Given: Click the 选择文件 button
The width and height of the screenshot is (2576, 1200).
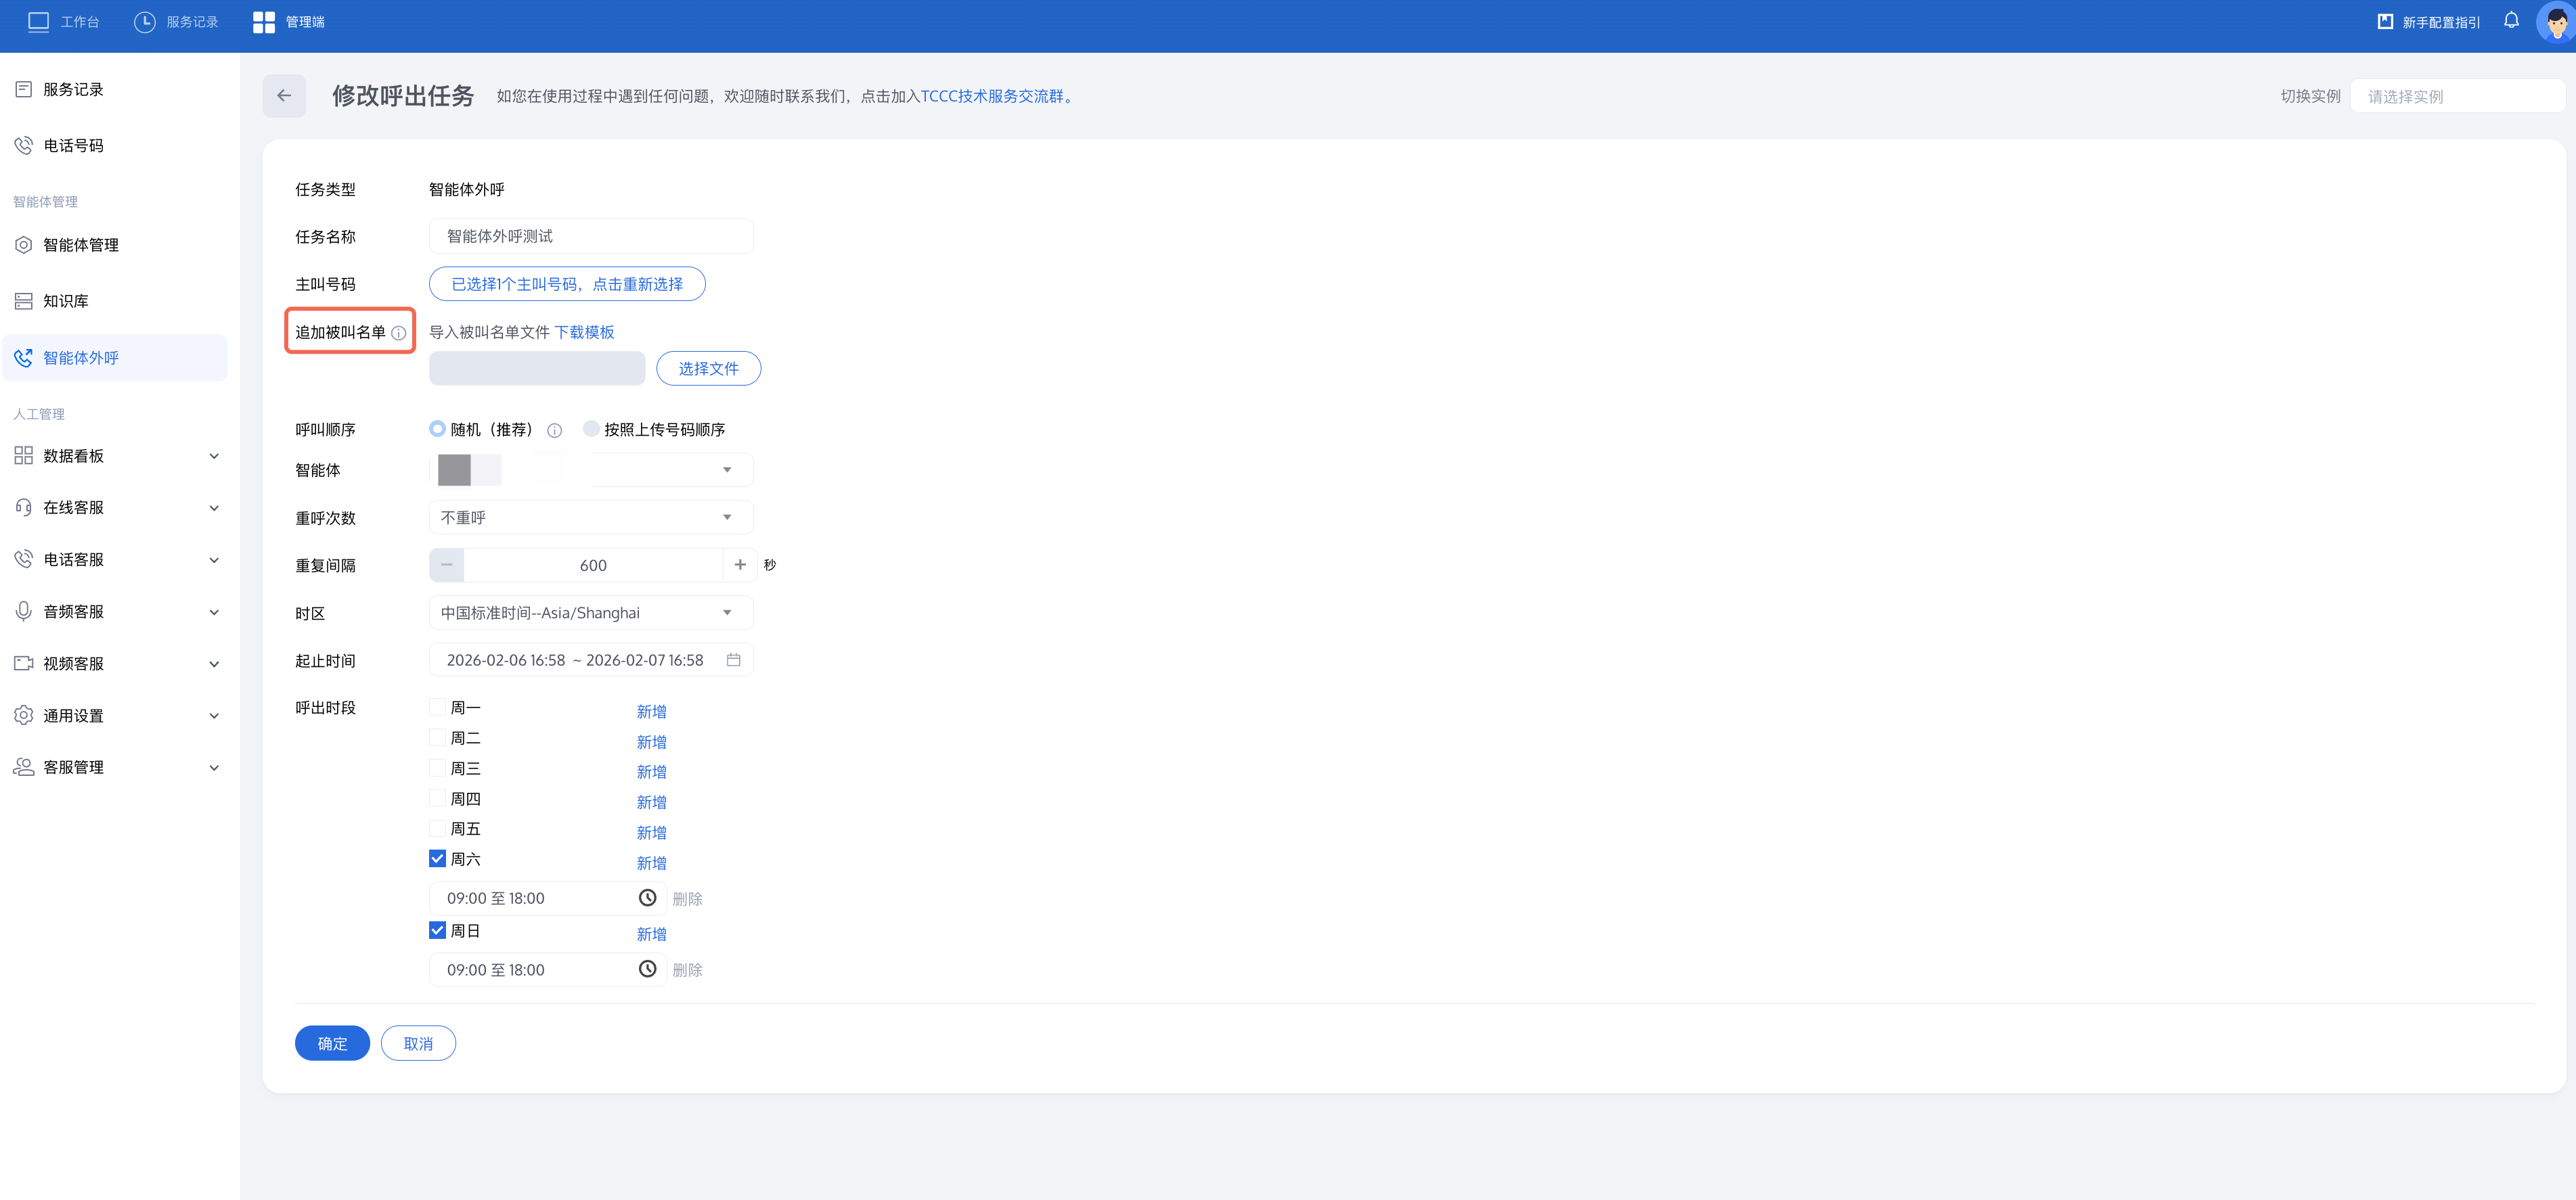Looking at the screenshot, I should [x=708, y=369].
